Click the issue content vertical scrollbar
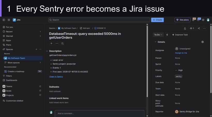 [x=147, y=61]
